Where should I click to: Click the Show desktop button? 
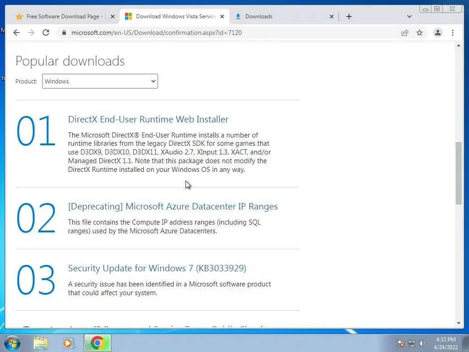click(466, 343)
